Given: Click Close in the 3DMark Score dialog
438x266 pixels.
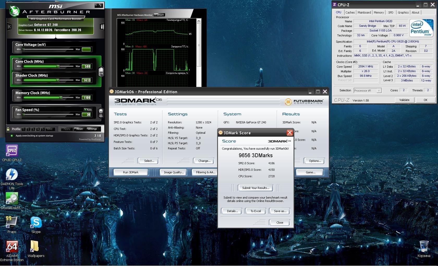Looking at the screenshot, I should (280, 223).
